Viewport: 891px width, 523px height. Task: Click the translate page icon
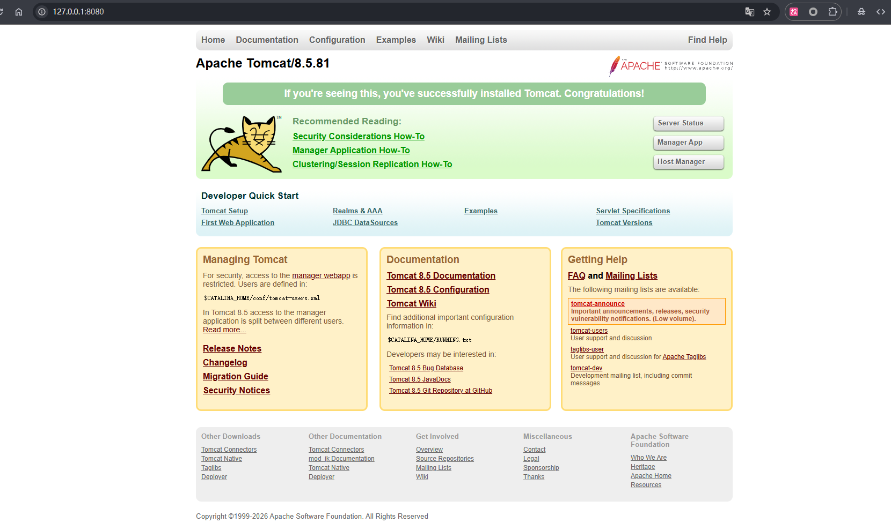coord(750,12)
